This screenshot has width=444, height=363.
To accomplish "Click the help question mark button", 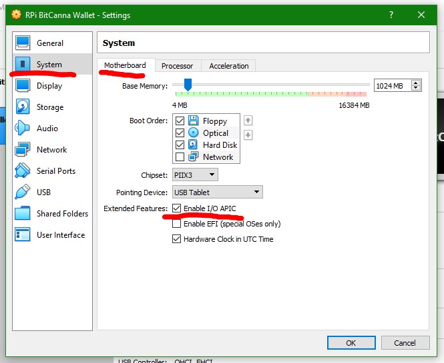I will 391,15.
